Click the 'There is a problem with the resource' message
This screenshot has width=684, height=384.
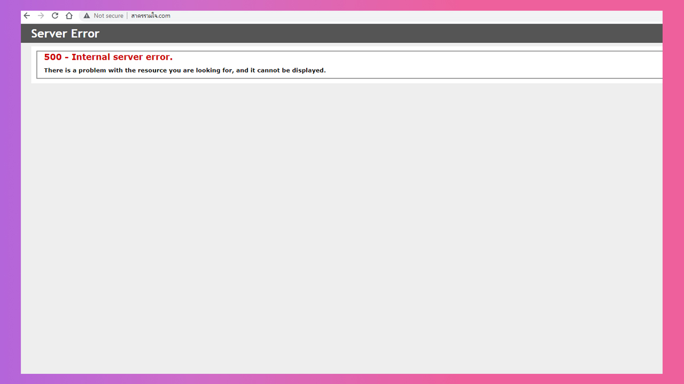[185, 70]
